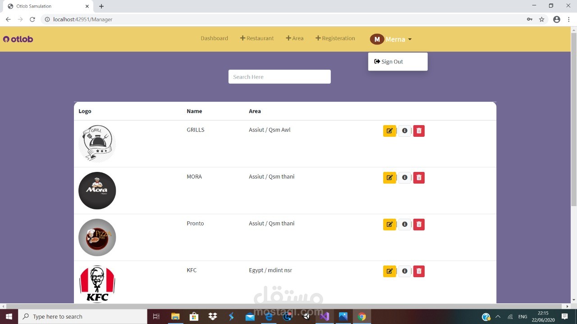Click the Name column header
577x324 pixels.
pyautogui.click(x=194, y=111)
